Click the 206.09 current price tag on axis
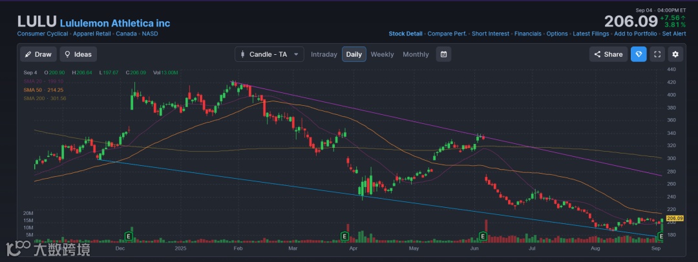This screenshot has height=262, width=698. [675, 218]
